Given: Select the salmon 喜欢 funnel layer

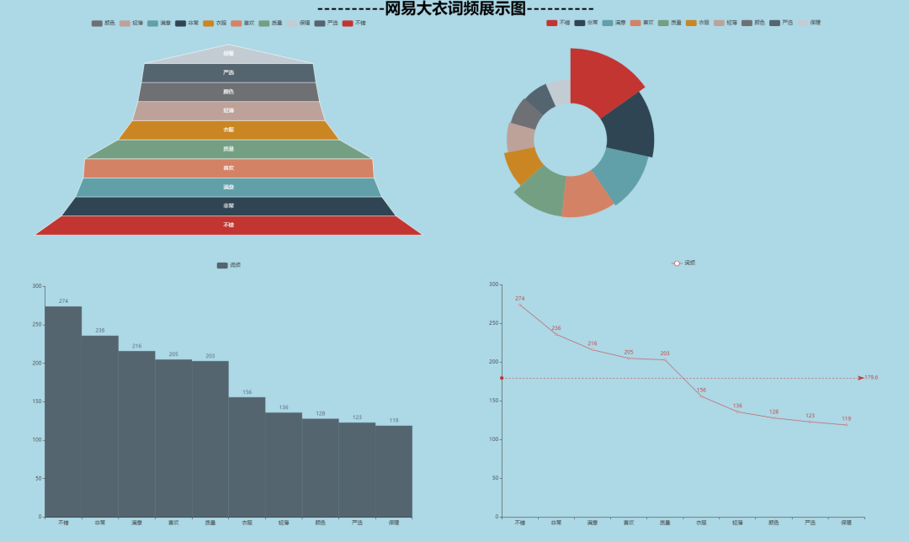Looking at the screenshot, I should pos(228,168).
